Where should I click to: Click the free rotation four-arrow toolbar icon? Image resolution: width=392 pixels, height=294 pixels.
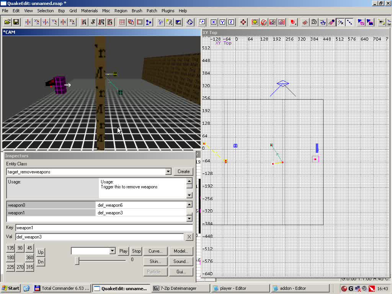pos(189,22)
